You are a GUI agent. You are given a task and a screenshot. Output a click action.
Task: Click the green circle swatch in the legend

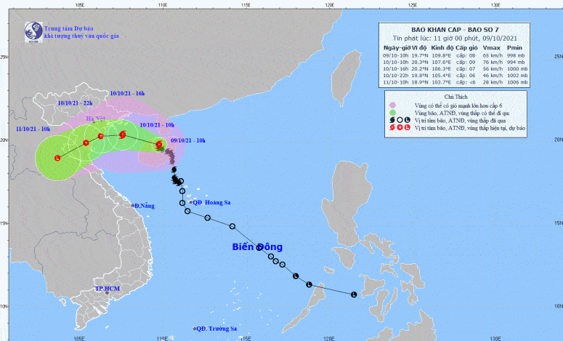click(391, 113)
